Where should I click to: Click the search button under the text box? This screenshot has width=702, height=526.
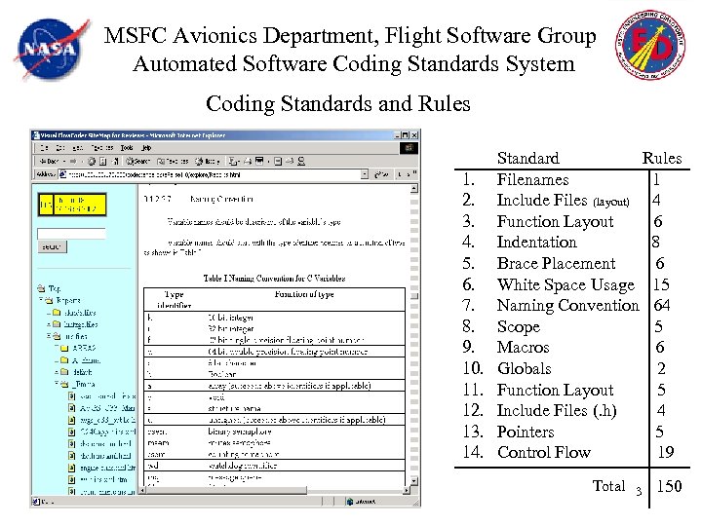tap(52, 246)
